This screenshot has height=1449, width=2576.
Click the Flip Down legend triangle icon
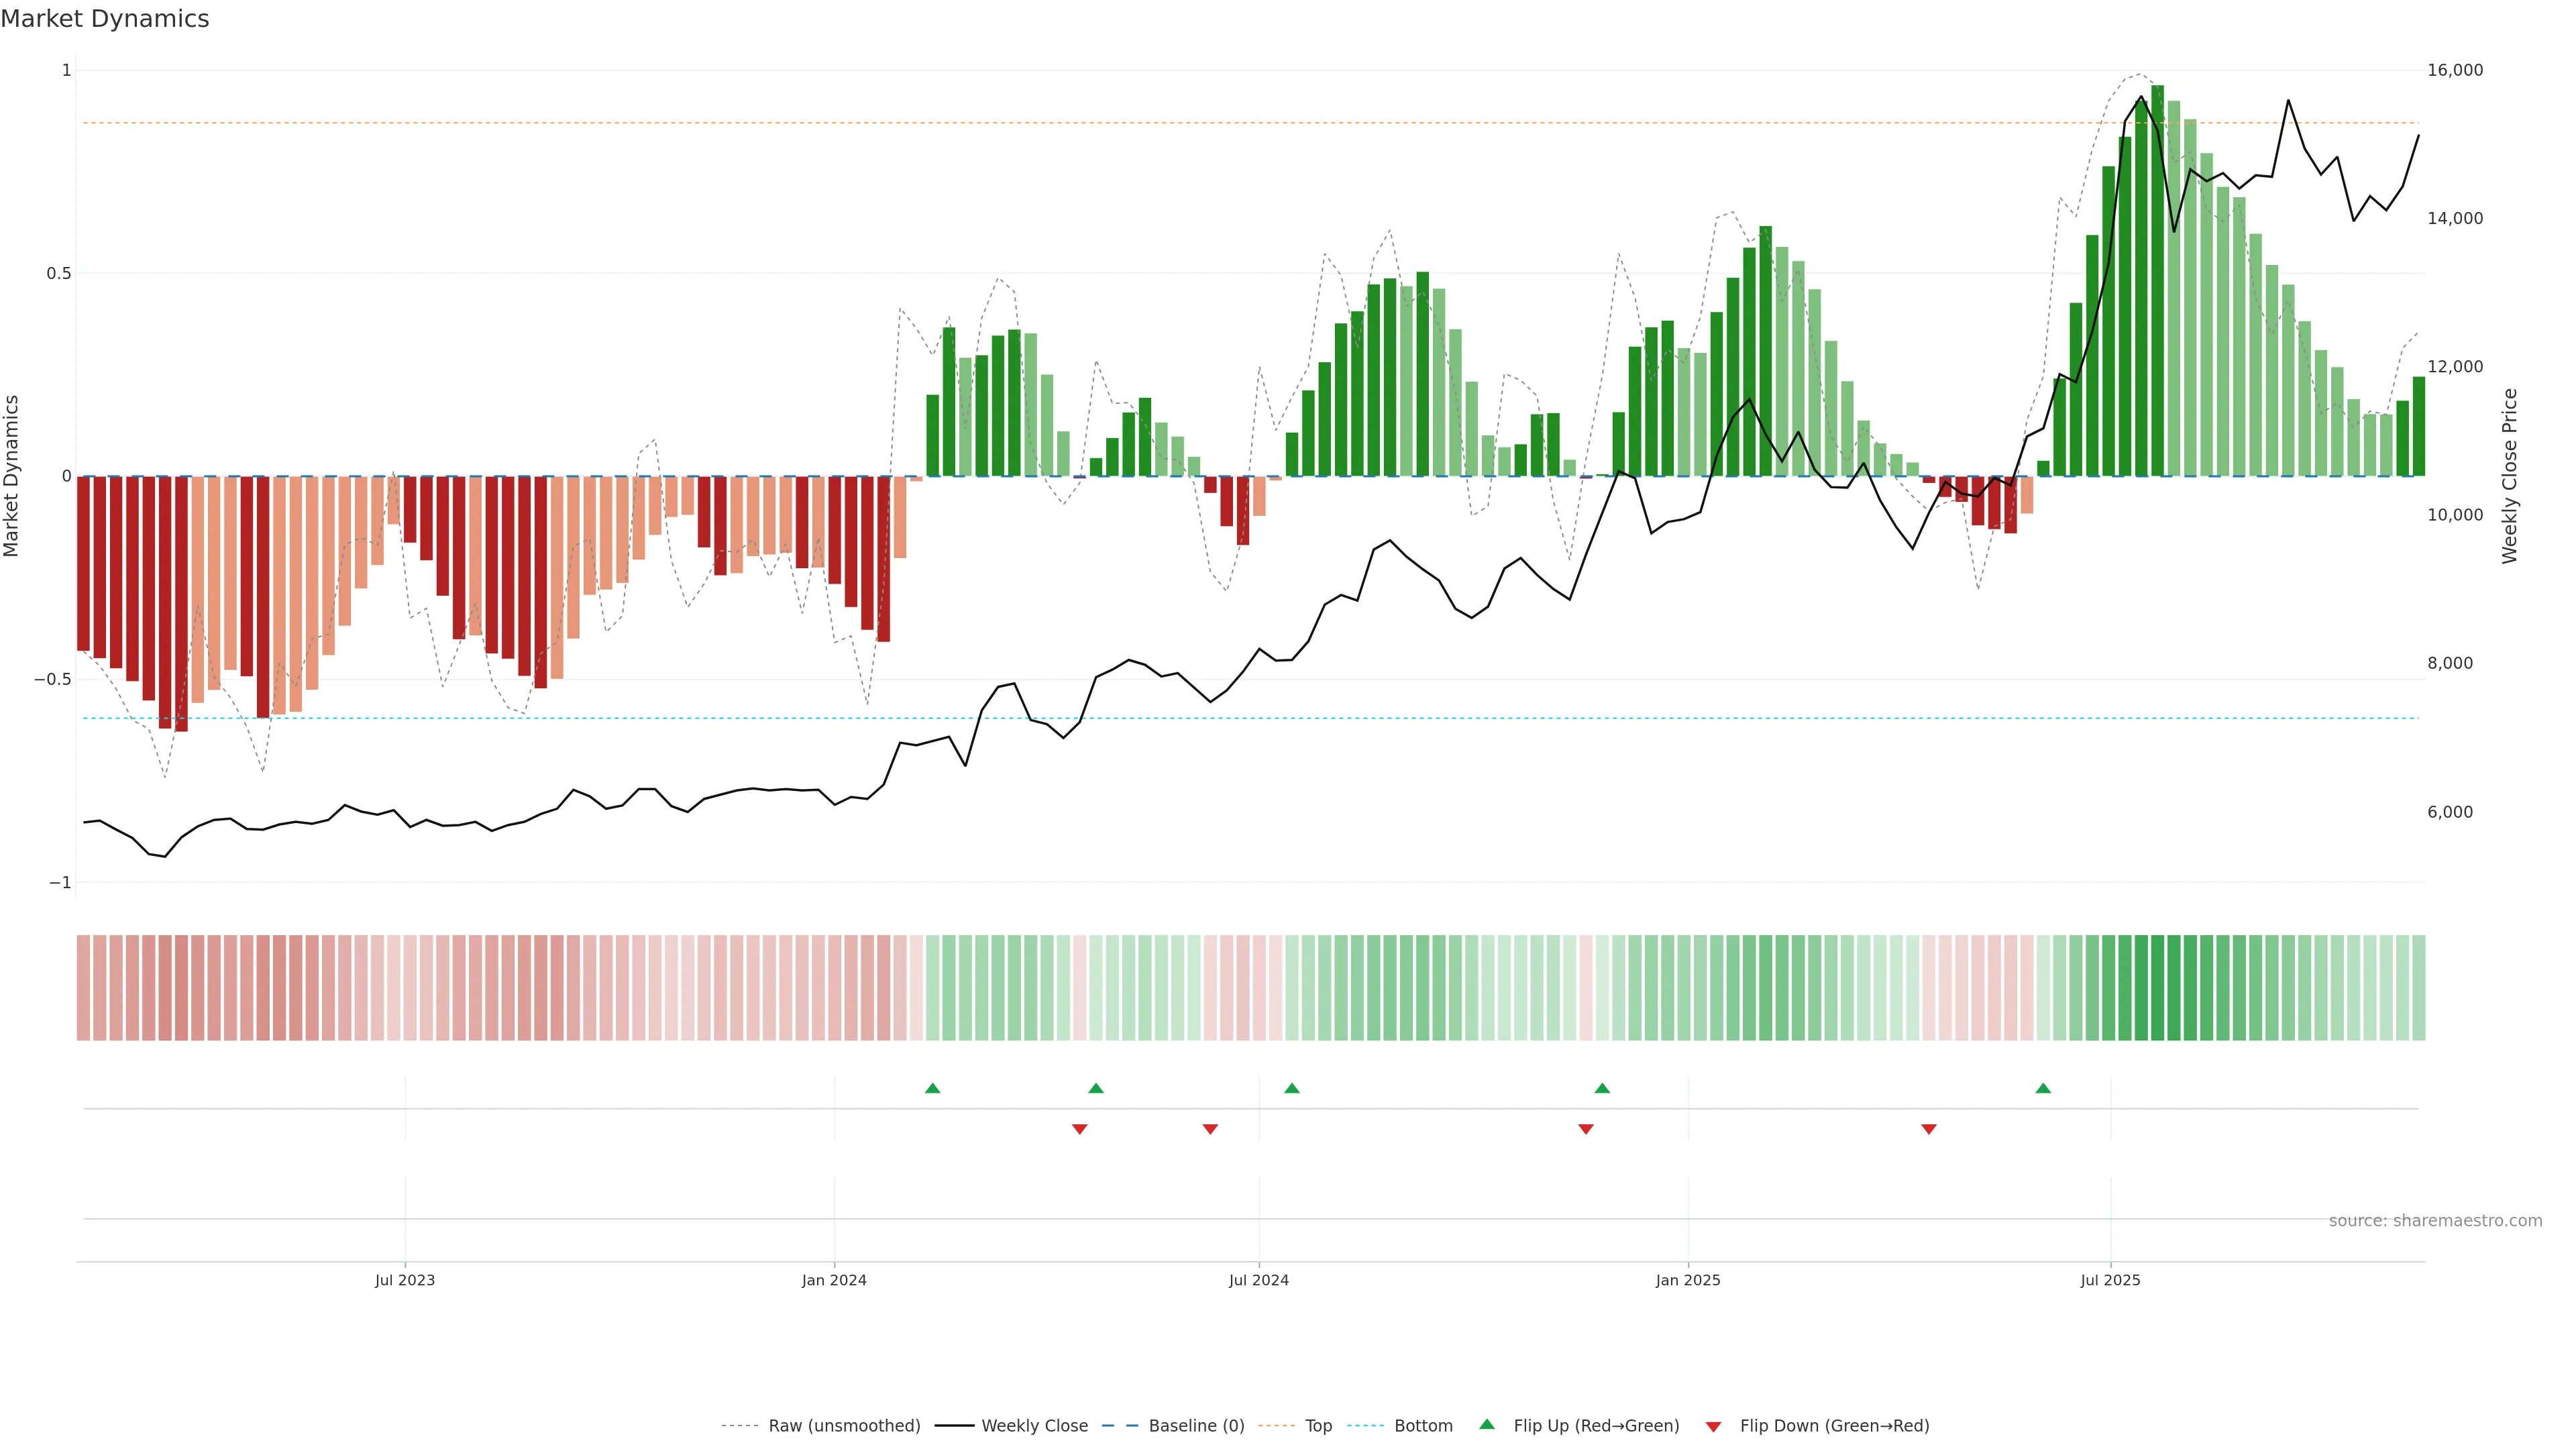point(1713,1427)
